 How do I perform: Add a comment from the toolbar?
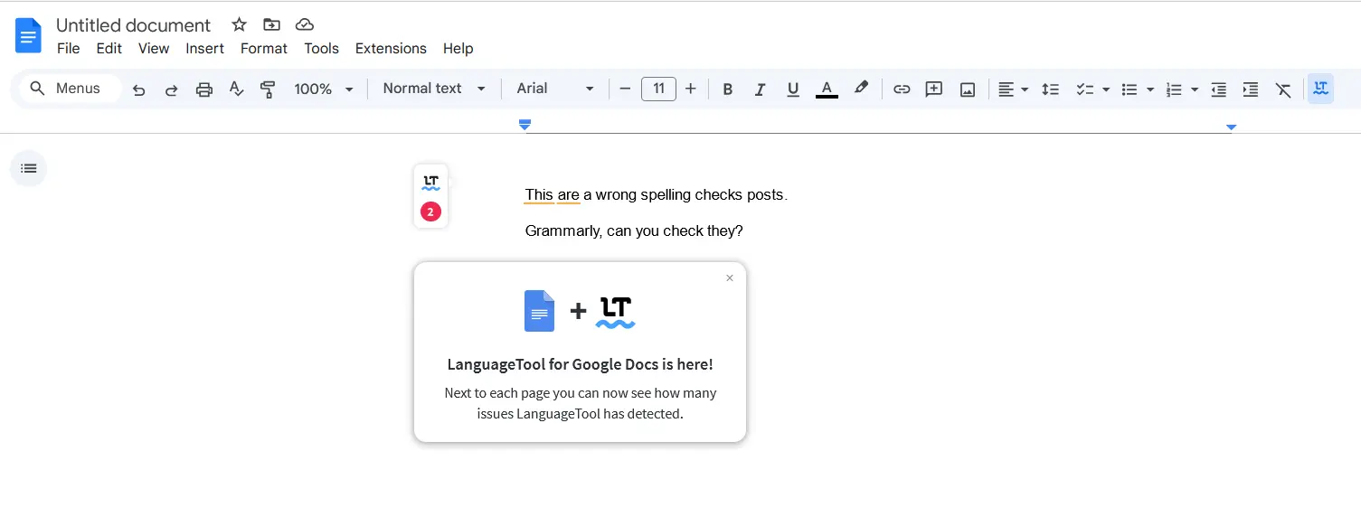pyautogui.click(x=934, y=89)
